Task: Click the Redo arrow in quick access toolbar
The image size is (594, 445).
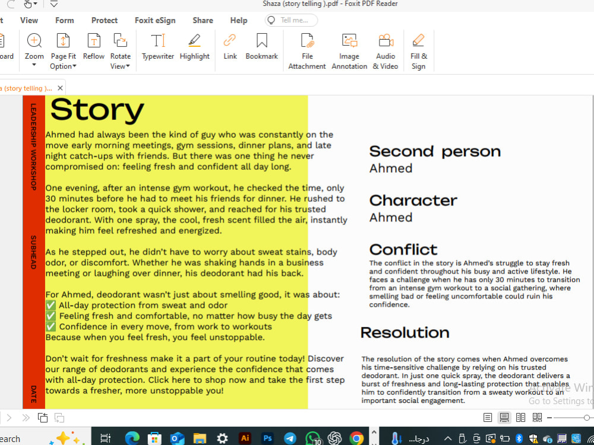Action: [x=11, y=4]
